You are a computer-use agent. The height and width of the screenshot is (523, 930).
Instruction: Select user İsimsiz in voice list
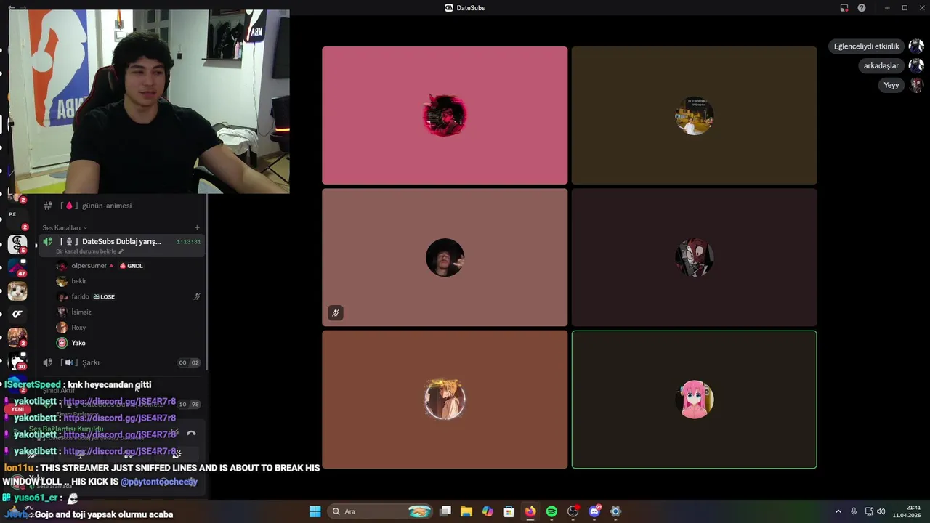[x=81, y=312]
